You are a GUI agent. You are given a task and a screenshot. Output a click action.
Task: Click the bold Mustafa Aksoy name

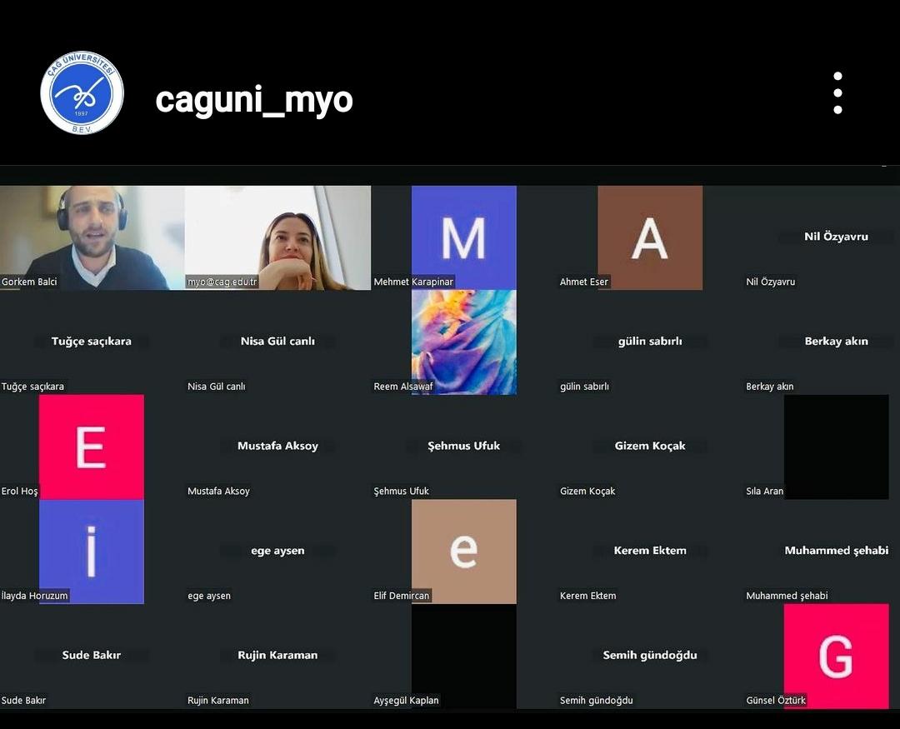[x=277, y=446]
